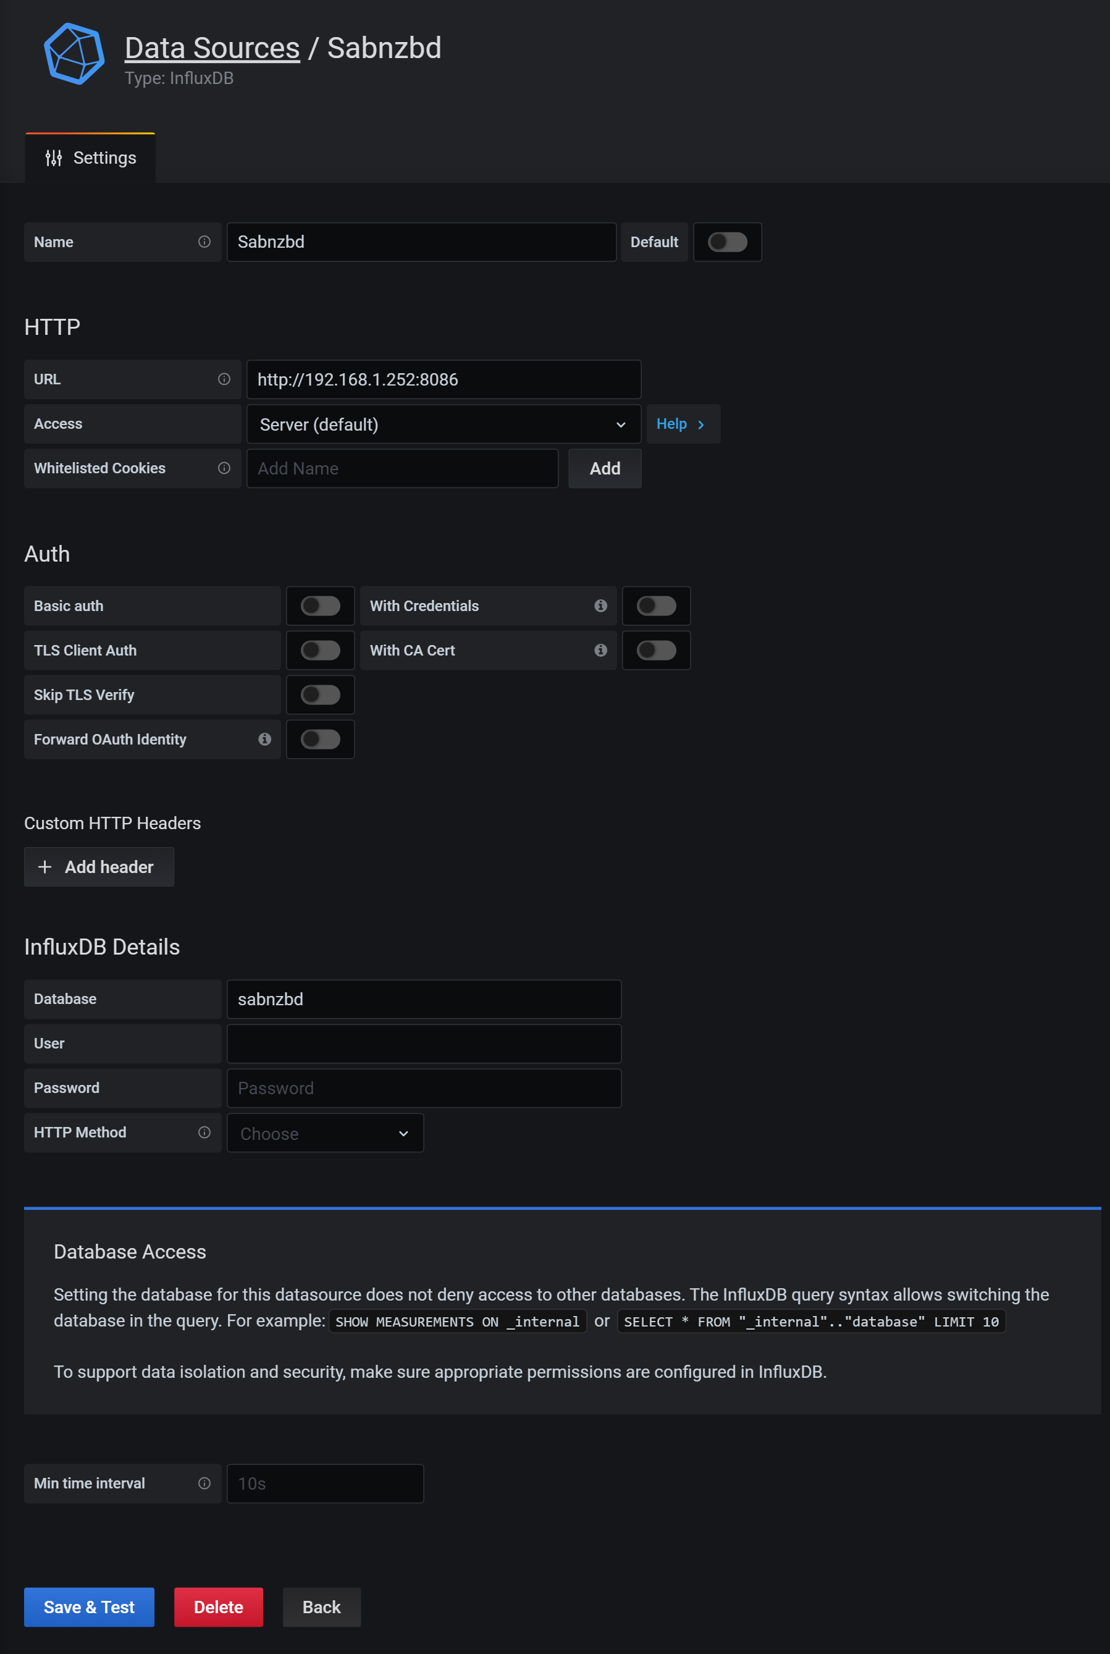This screenshot has width=1110, height=1654.
Task: Click the SELECT * FROM example snippet
Action: coord(811,1322)
